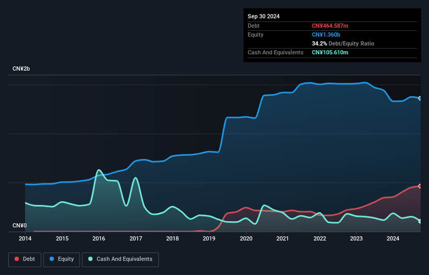Click the 2018 x-axis label
Image resolution: width=429 pixels, height=275 pixels.
(x=172, y=238)
